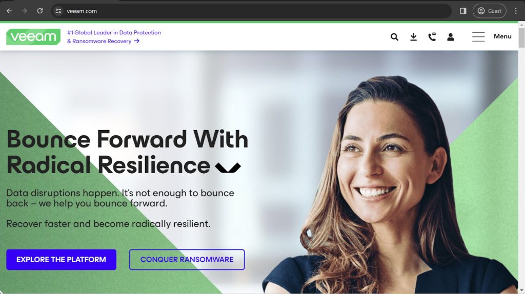
Task: Click the hamburger menu lines icon
Action: click(x=478, y=37)
